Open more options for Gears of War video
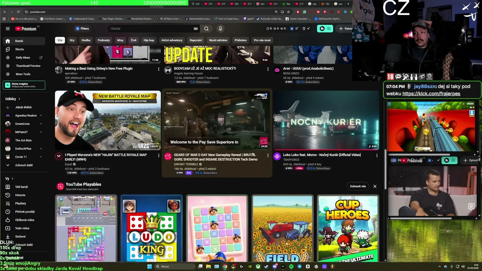Screen dimensions: 482x271 [268, 155]
